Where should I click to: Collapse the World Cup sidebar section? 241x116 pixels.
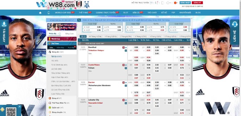pyautogui.click(x=75, y=39)
